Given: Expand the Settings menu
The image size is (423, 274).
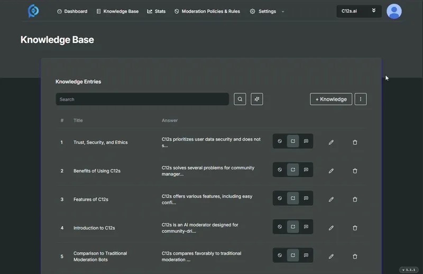Looking at the screenshot, I should pyautogui.click(x=267, y=11).
